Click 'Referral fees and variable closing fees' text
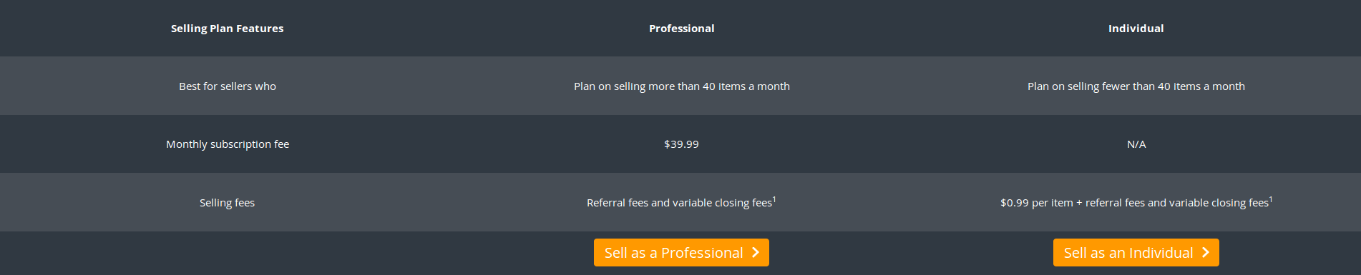 679,203
